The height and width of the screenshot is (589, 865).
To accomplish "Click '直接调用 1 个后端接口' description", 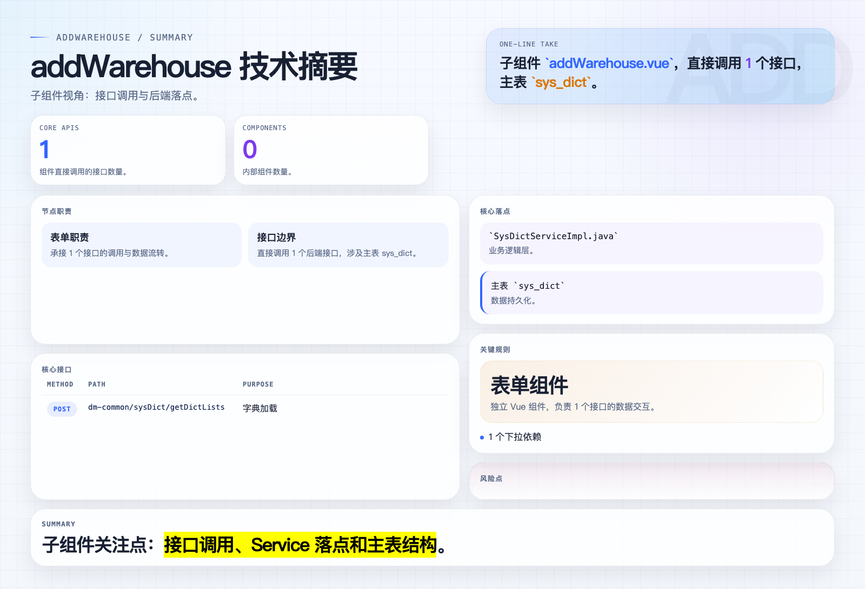I will [x=338, y=253].
